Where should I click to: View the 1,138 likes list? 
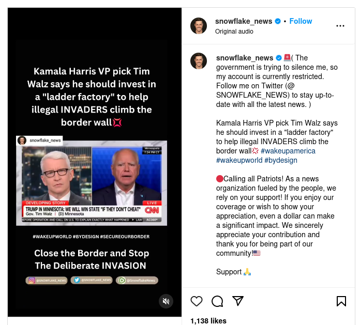pyautogui.click(x=208, y=321)
